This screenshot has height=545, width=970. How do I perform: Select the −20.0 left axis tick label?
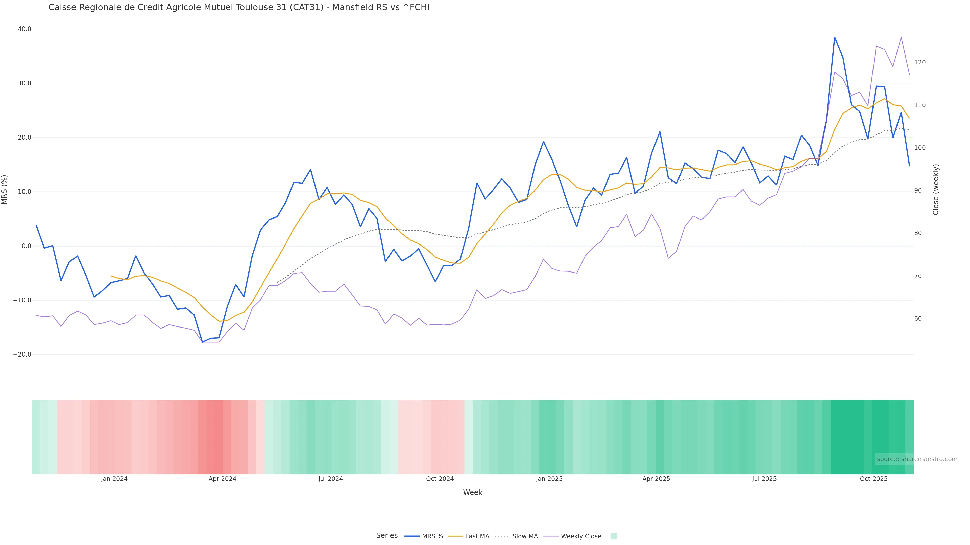(x=22, y=354)
